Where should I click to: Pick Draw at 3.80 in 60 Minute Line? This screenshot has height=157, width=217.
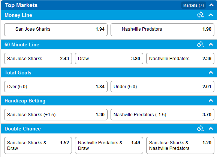click(109, 59)
